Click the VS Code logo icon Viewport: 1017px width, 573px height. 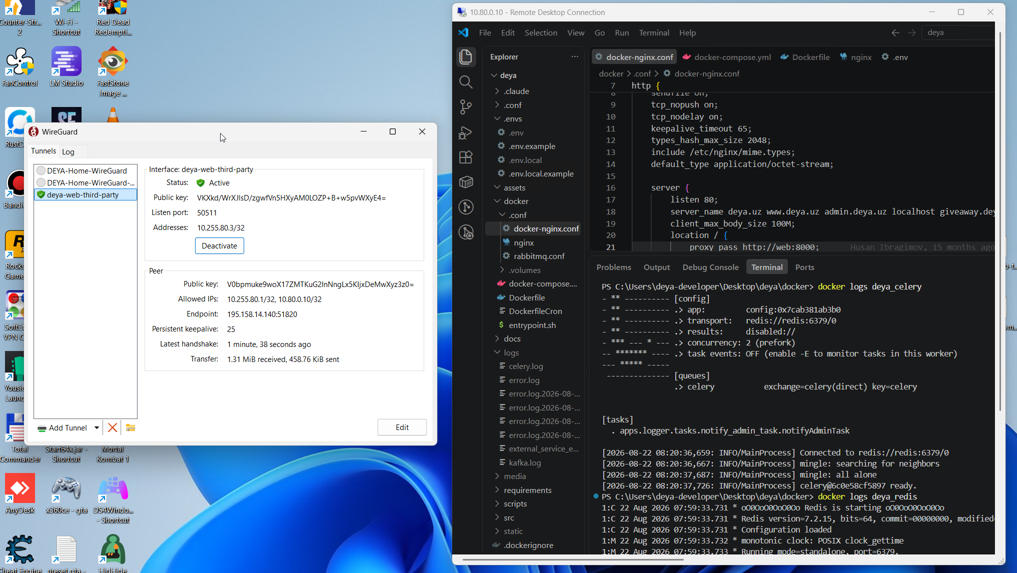463,32
